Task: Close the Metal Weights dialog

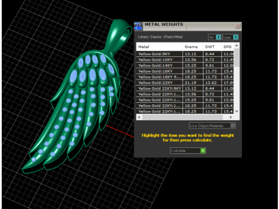Action: coord(238,26)
